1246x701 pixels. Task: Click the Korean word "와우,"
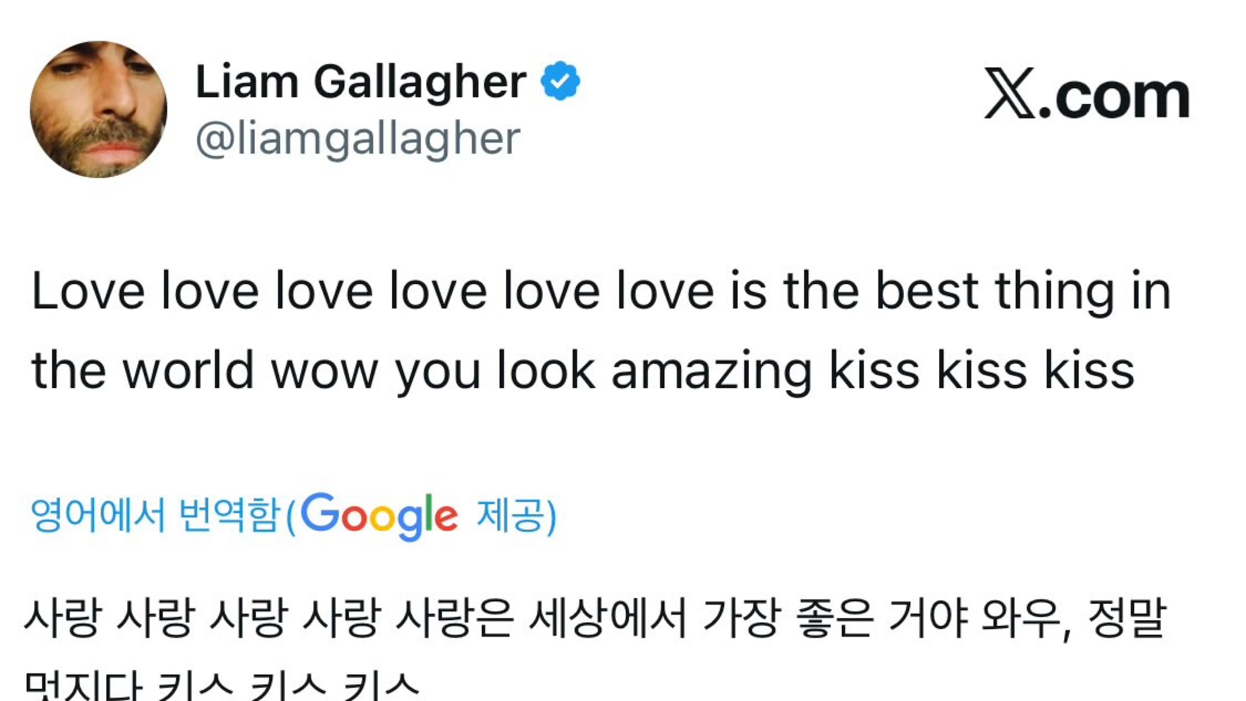pos(1026,618)
